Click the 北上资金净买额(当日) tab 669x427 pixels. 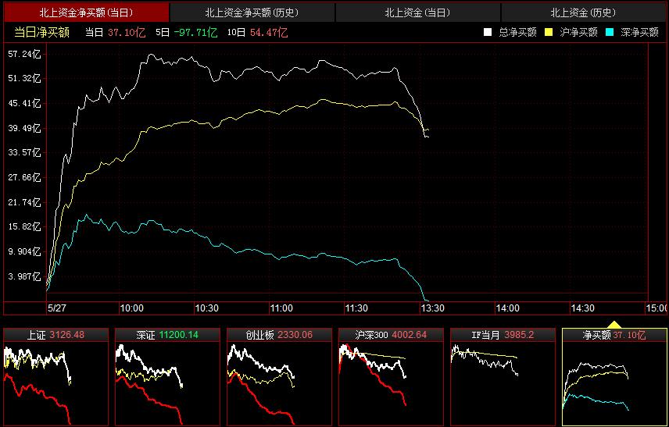pos(86,12)
